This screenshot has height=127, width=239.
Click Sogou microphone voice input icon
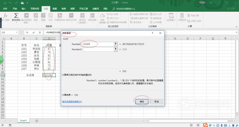point(221,125)
